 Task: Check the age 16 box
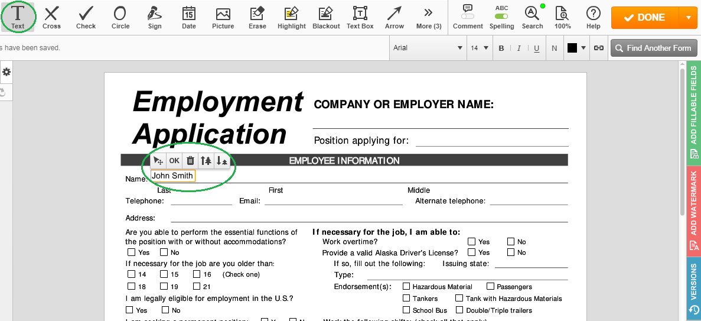pyautogui.click(x=197, y=274)
